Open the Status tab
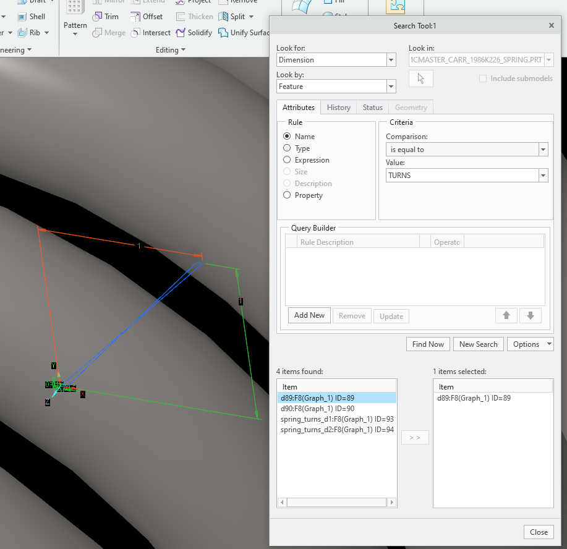Screen dimensions: 567x549 click(372, 107)
